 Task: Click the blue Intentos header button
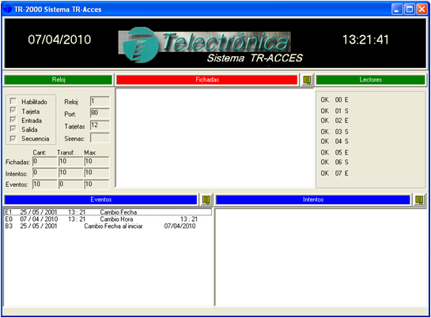(313, 200)
